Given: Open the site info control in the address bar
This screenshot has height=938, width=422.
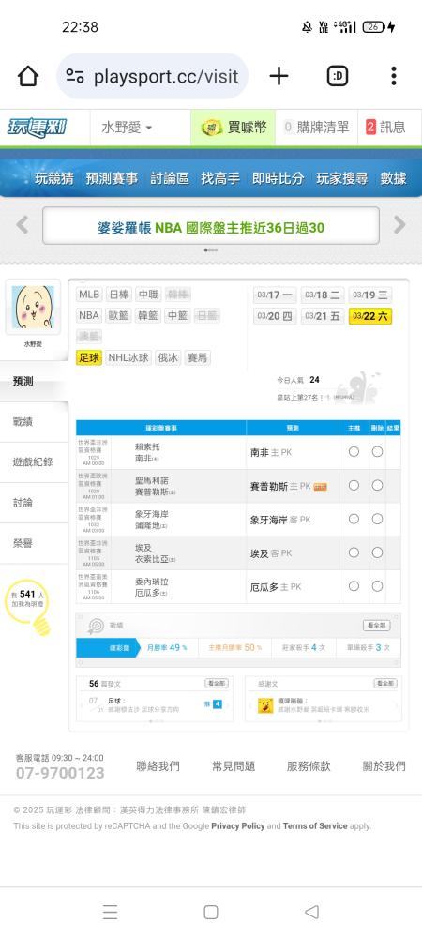Looking at the screenshot, I should 75,76.
